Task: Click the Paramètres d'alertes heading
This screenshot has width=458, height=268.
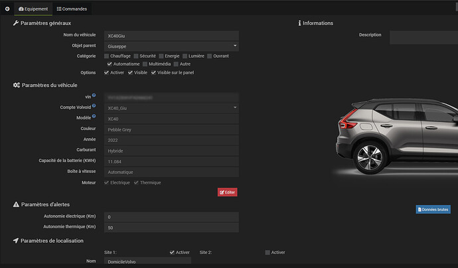Action: click(45, 204)
